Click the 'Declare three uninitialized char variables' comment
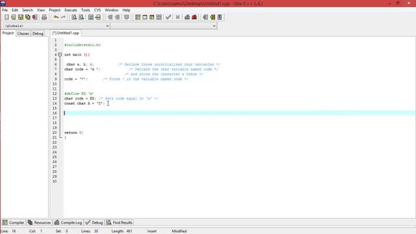Image resolution: width=416 pixels, height=234 pixels. point(169,64)
